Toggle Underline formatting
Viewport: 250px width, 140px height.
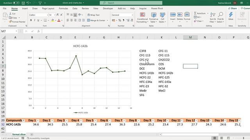point(38,20)
